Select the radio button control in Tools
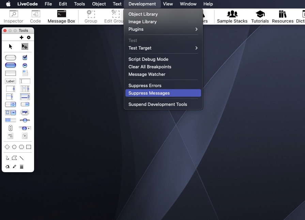This screenshot has height=220, width=305. click(x=25, y=65)
